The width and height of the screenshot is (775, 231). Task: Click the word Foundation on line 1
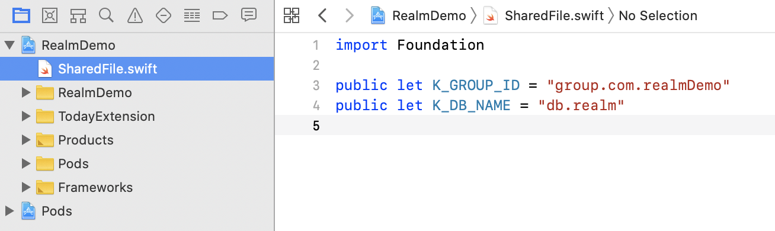[x=441, y=45]
